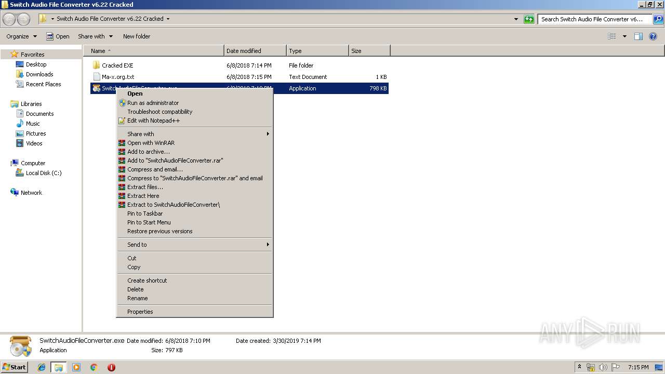Open the Help question mark icon
The image size is (665, 374).
(x=653, y=36)
